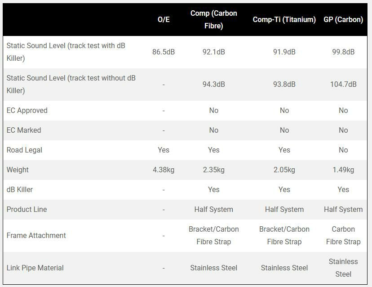Select the Link Pipe Material row label
This screenshot has width=372, height=287.
[35, 268]
